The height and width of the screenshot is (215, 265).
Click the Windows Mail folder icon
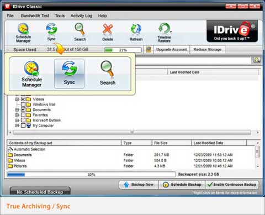(x=28, y=104)
